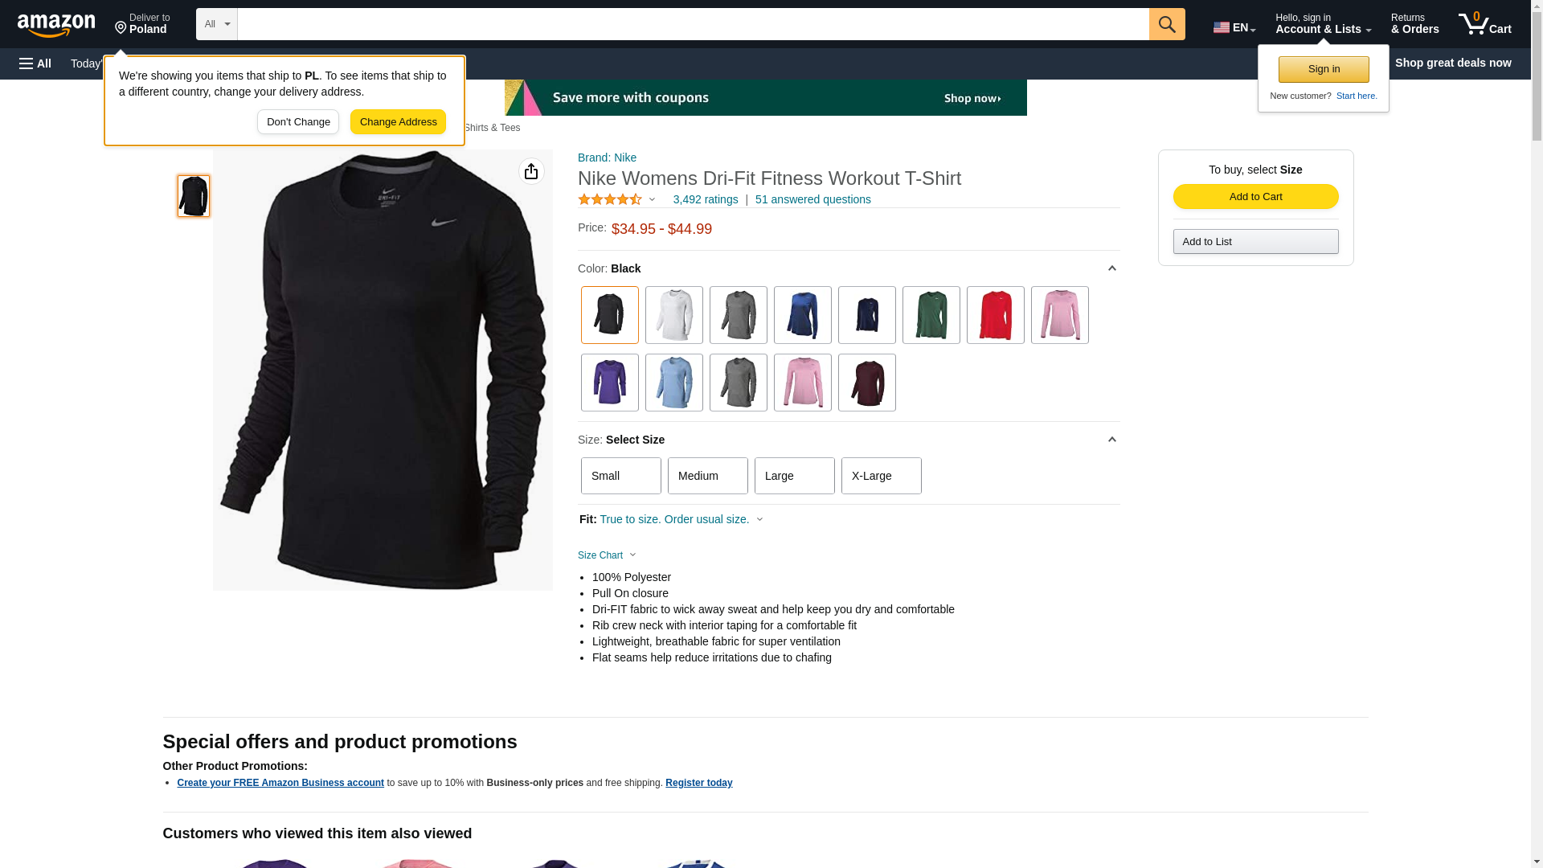This screenshot has height=868, width=1543.
Task: Click the search input field
Action: pyautogui.click(x=693, y=24)
